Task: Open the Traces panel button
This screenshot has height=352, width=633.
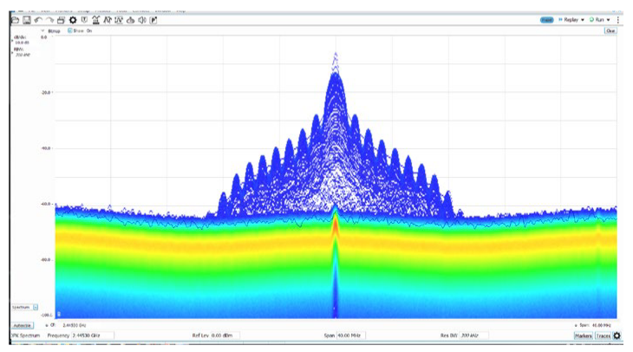Action: coord(603,335)
